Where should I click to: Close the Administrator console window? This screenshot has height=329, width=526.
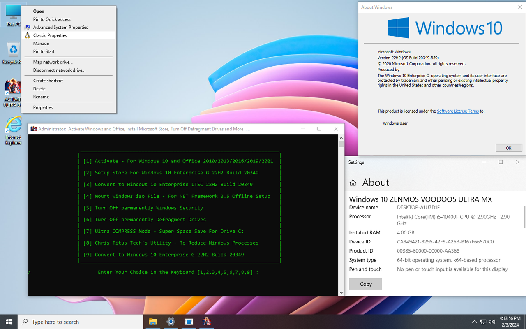(x=336, y=129)
